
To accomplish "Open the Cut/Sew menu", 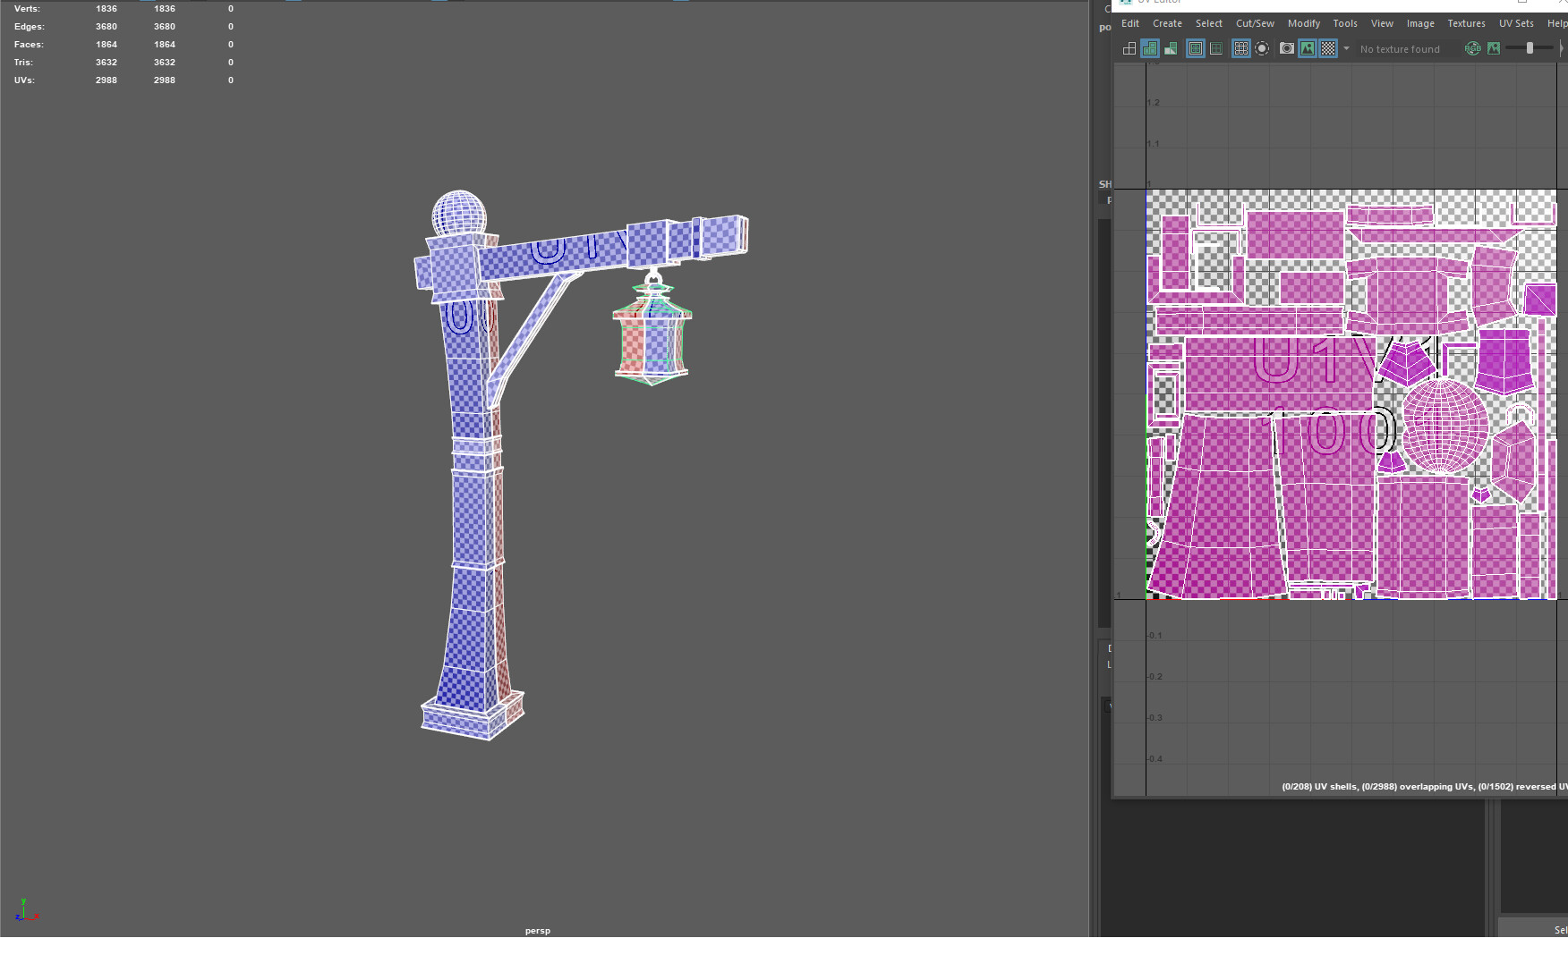I will pyautogui.click(x=1254, y=23).
